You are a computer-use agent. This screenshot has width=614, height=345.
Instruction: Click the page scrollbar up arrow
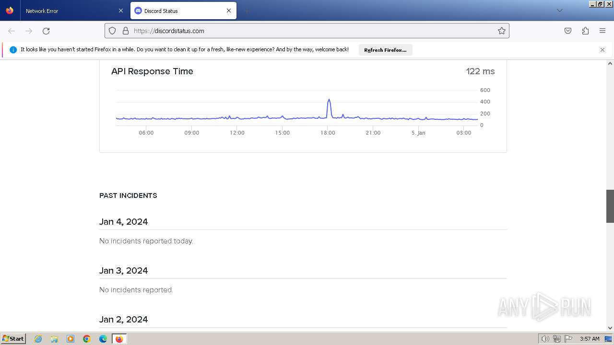click(x=610, y=63)
